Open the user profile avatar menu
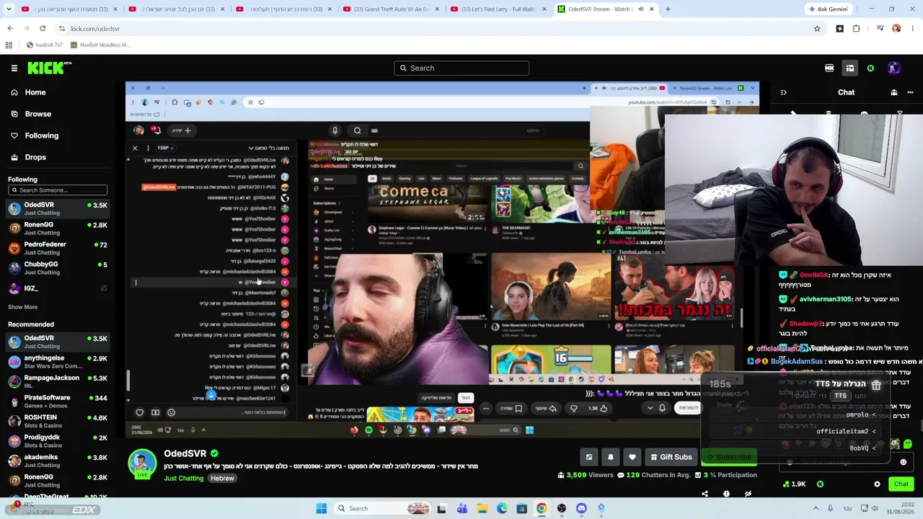This screenshot has width=923, height=519. pos(894,68)
